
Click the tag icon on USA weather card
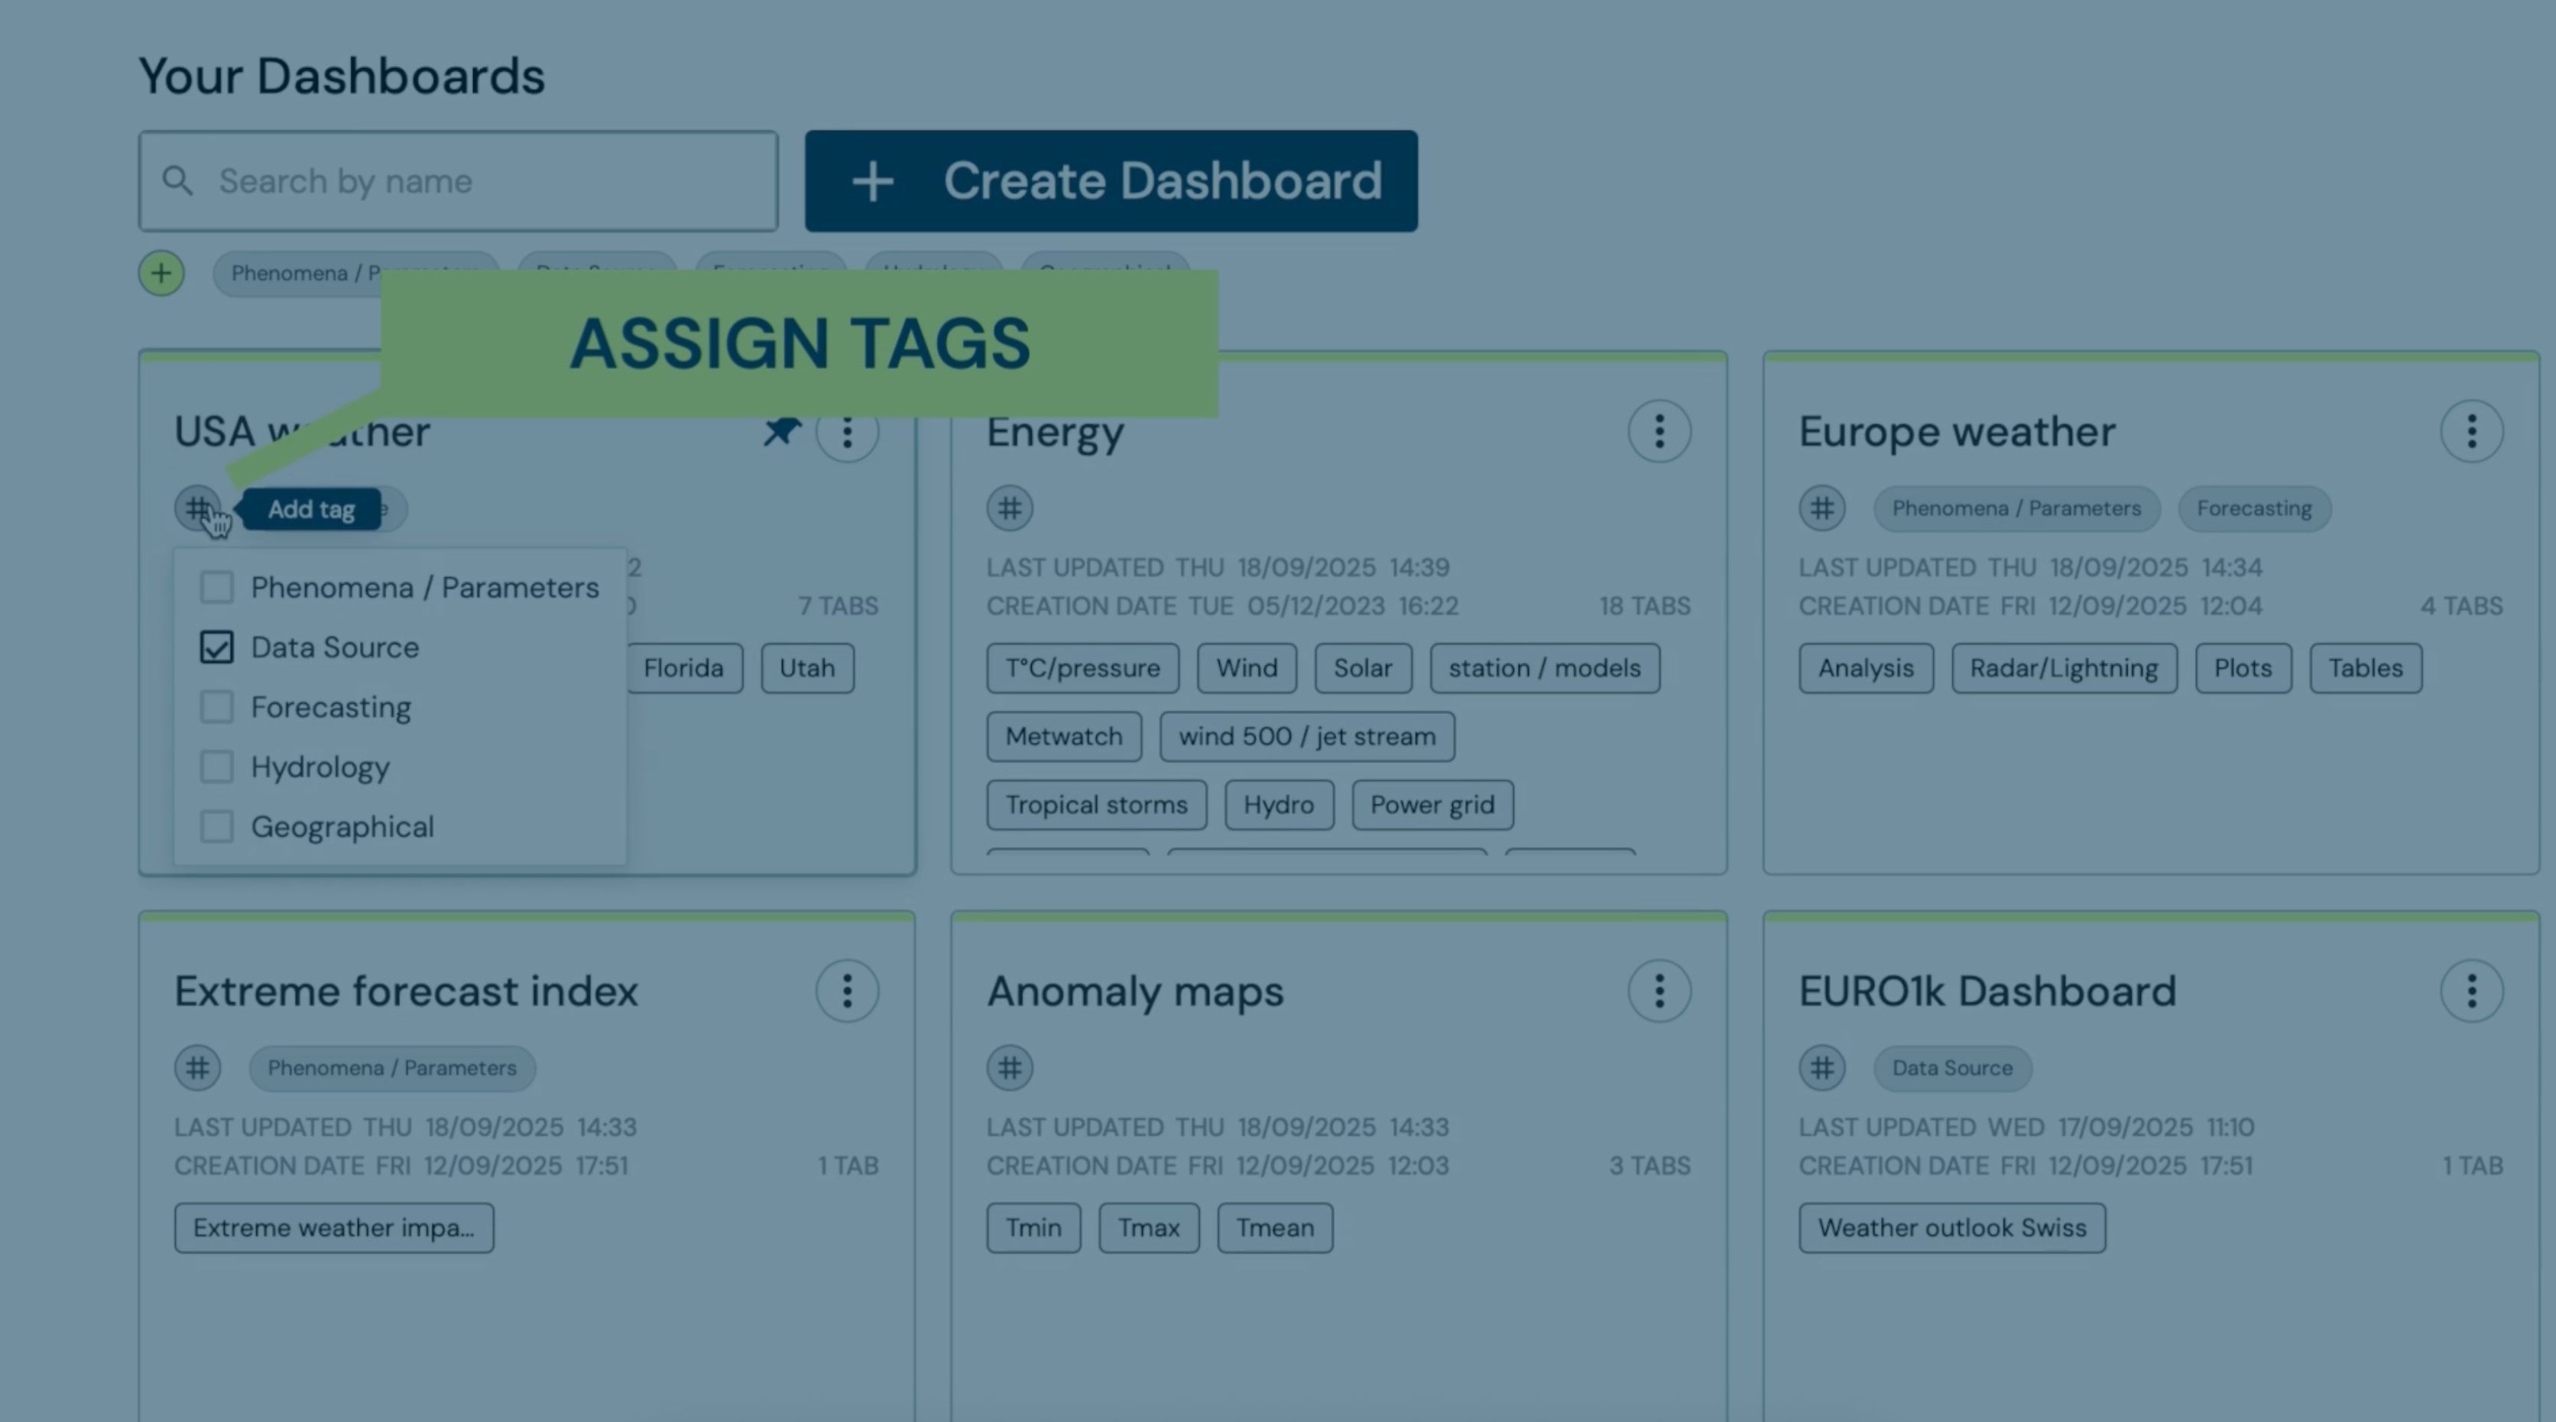pyautogui.click(x=197, y=508)
